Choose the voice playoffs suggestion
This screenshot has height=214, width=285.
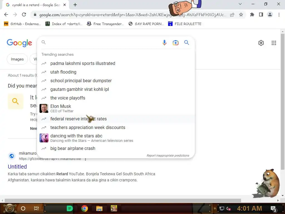[x=116, y=98]
